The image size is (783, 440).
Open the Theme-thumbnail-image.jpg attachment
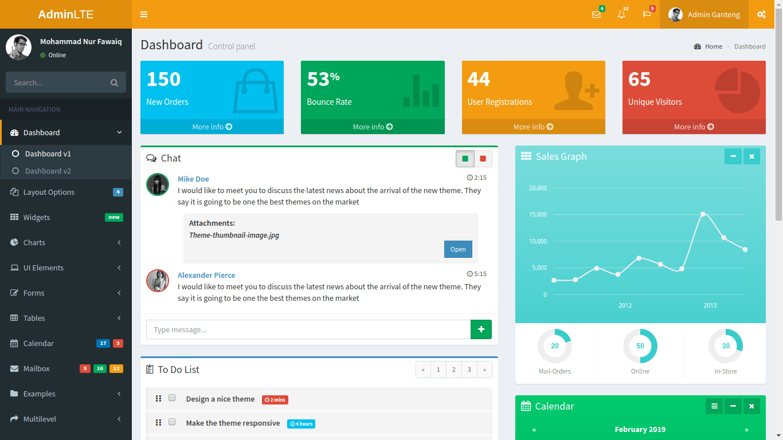(x=457, y=249)
